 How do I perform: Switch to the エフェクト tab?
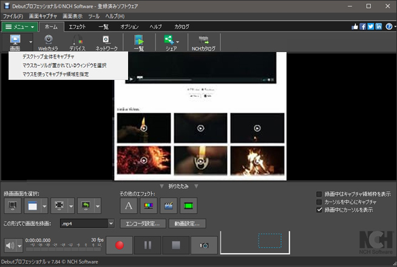click(77, 27)
